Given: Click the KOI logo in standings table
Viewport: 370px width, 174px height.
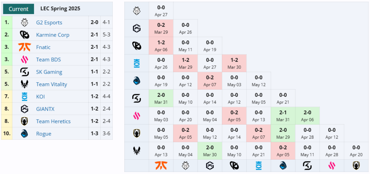Looking at the screenshot, I should (25, 96).
